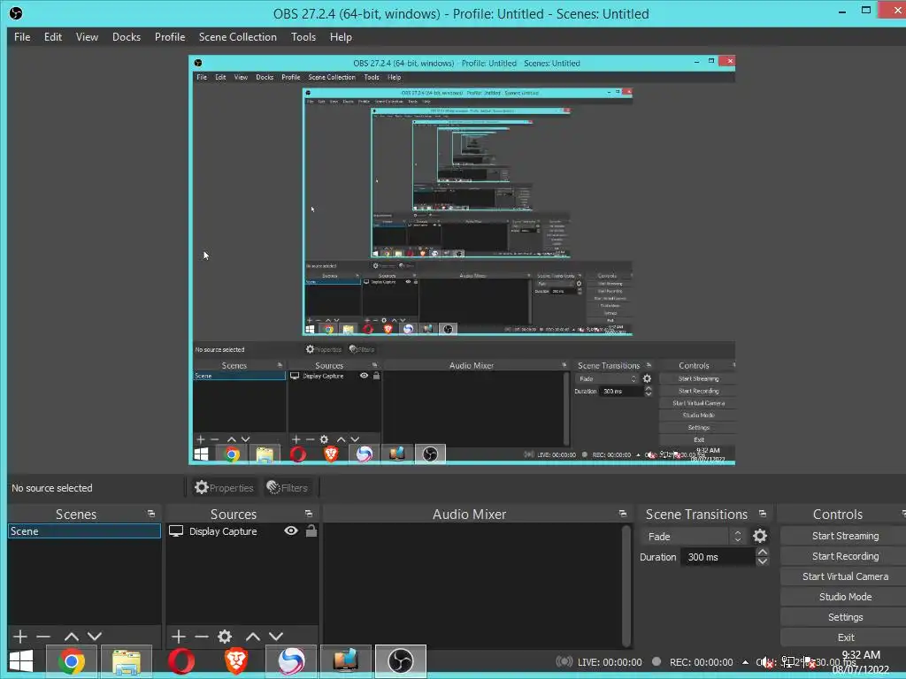
Task: Click the Duration 300 ms field
Action: point(718,557)
